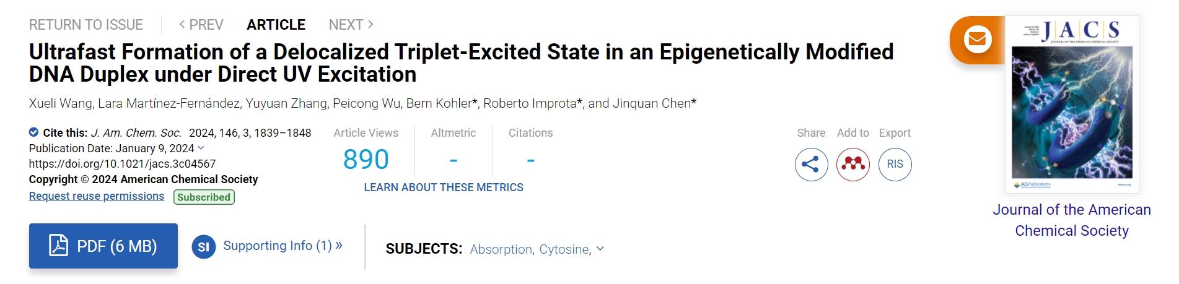Expand the subjects list chevron
This screenshot has width=1179, height=284.
600,249
